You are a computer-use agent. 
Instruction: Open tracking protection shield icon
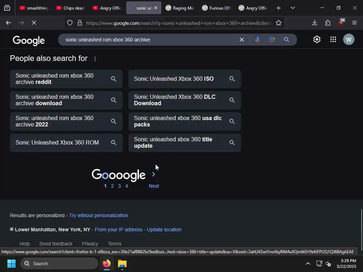(70, 23)
